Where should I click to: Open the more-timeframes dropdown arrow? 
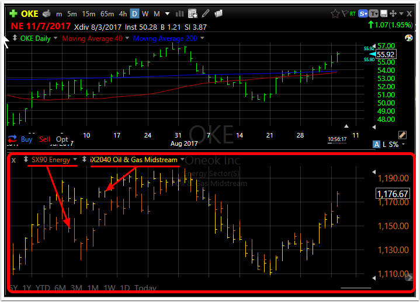coord(167,13)
